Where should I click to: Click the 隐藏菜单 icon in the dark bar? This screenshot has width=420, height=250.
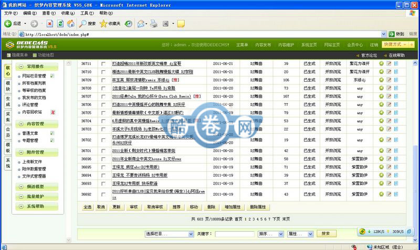pyautogui.click(x=8, y=56)
